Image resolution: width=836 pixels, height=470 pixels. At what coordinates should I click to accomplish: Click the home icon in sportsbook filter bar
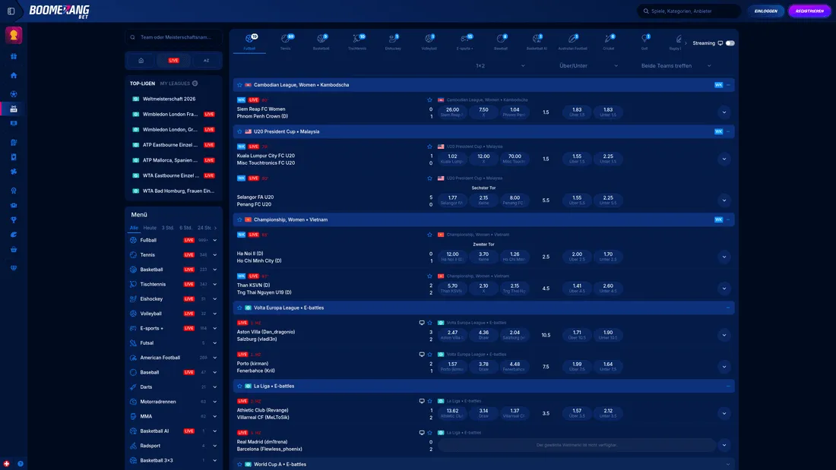(x=141, y=60)
